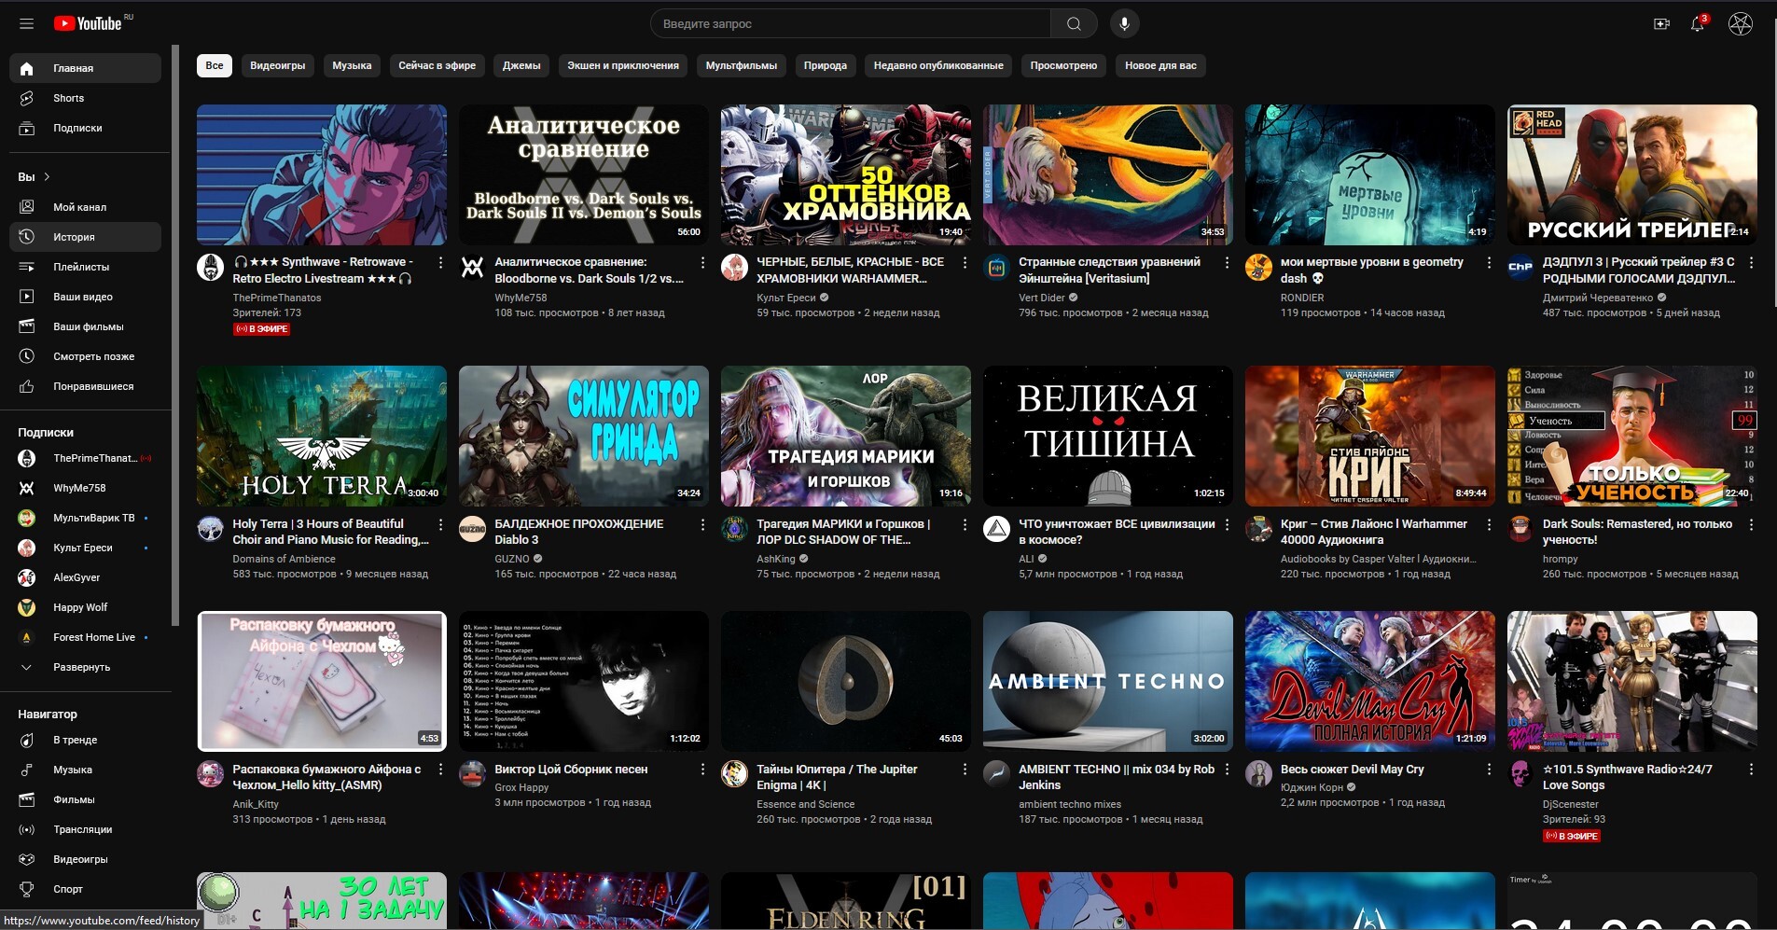Open Понравившиеся in the sidebar
The width and height of the screenshot is (1777, 930).
[85, 386]
